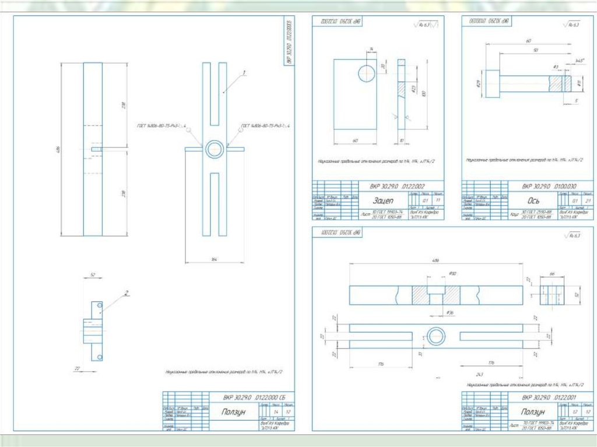Click the 164 width dimension
The height and width of the screenshot is (447, 597).
pyautogui.click(x=215, y=260)
